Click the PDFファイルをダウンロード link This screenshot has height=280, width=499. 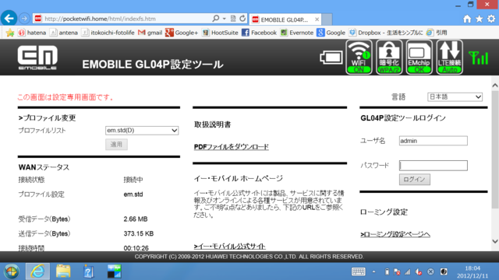[x=232, y=147]
